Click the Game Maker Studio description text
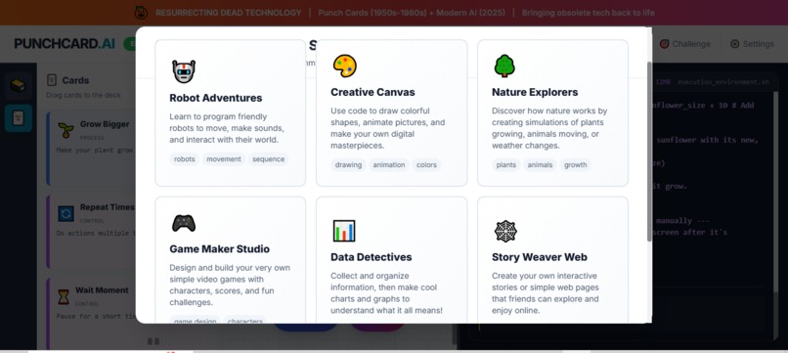Screen dimensions: 788x353 point(230,286)
